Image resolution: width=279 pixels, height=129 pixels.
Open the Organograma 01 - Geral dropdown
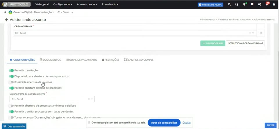pyautogui.click(x=253, y=33)
